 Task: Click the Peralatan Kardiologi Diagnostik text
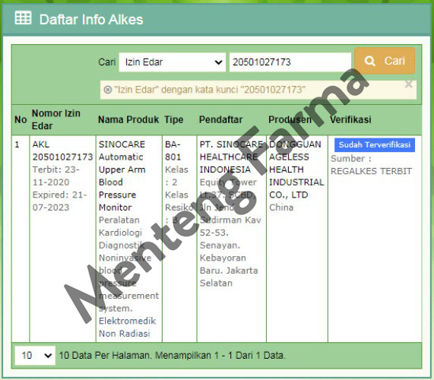pos(122,233)
